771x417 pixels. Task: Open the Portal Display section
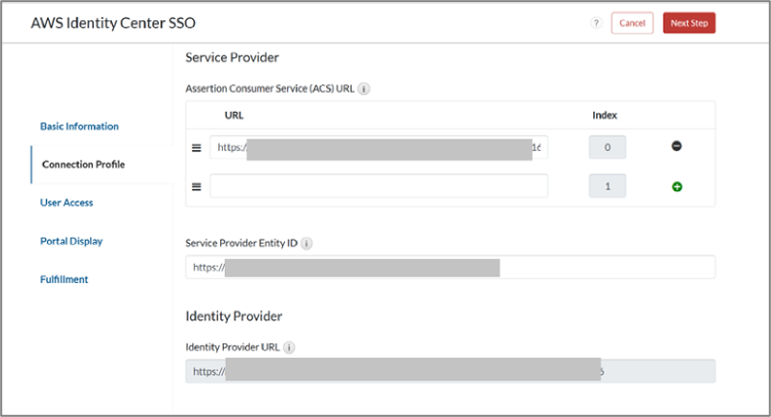[x=72, y=241]
